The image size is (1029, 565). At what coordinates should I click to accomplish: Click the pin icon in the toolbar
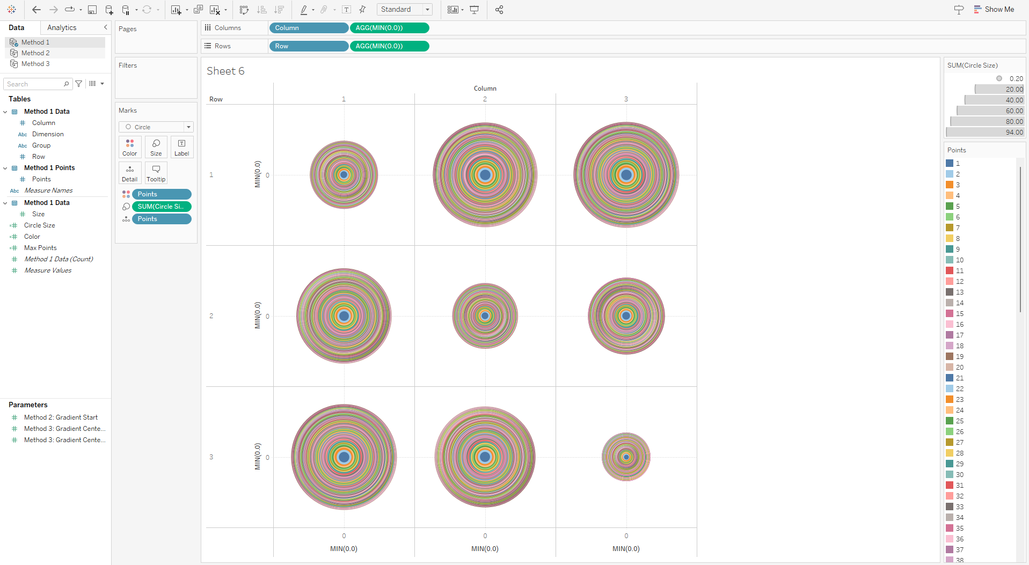point(362,10)
